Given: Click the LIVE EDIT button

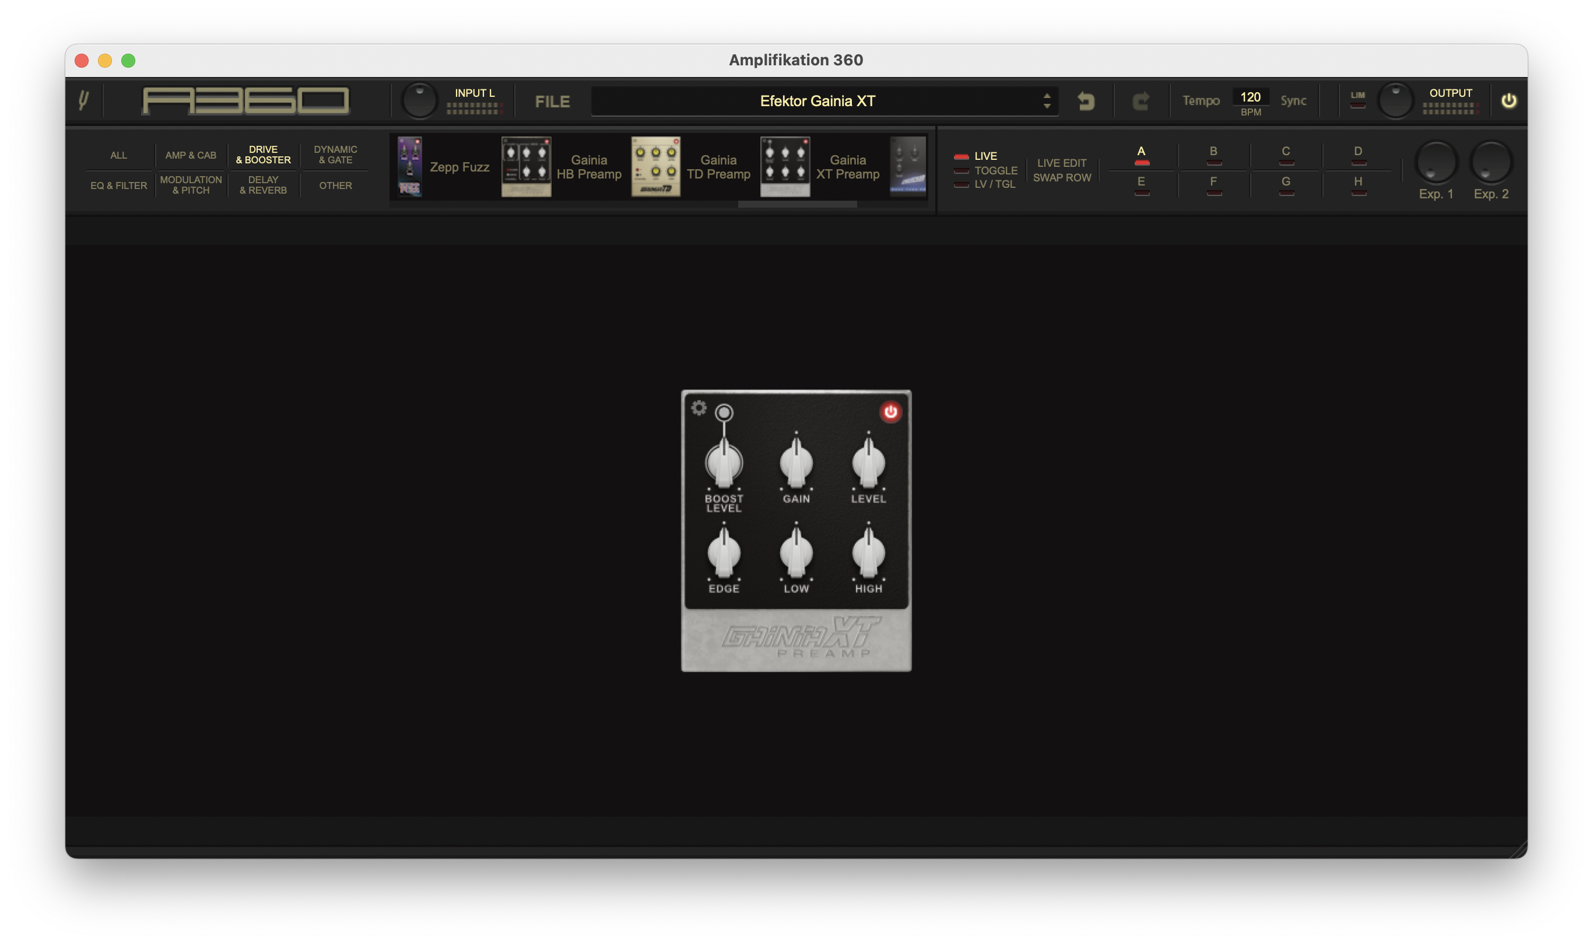Looking at the screenshot, I should click(1062, 163).
